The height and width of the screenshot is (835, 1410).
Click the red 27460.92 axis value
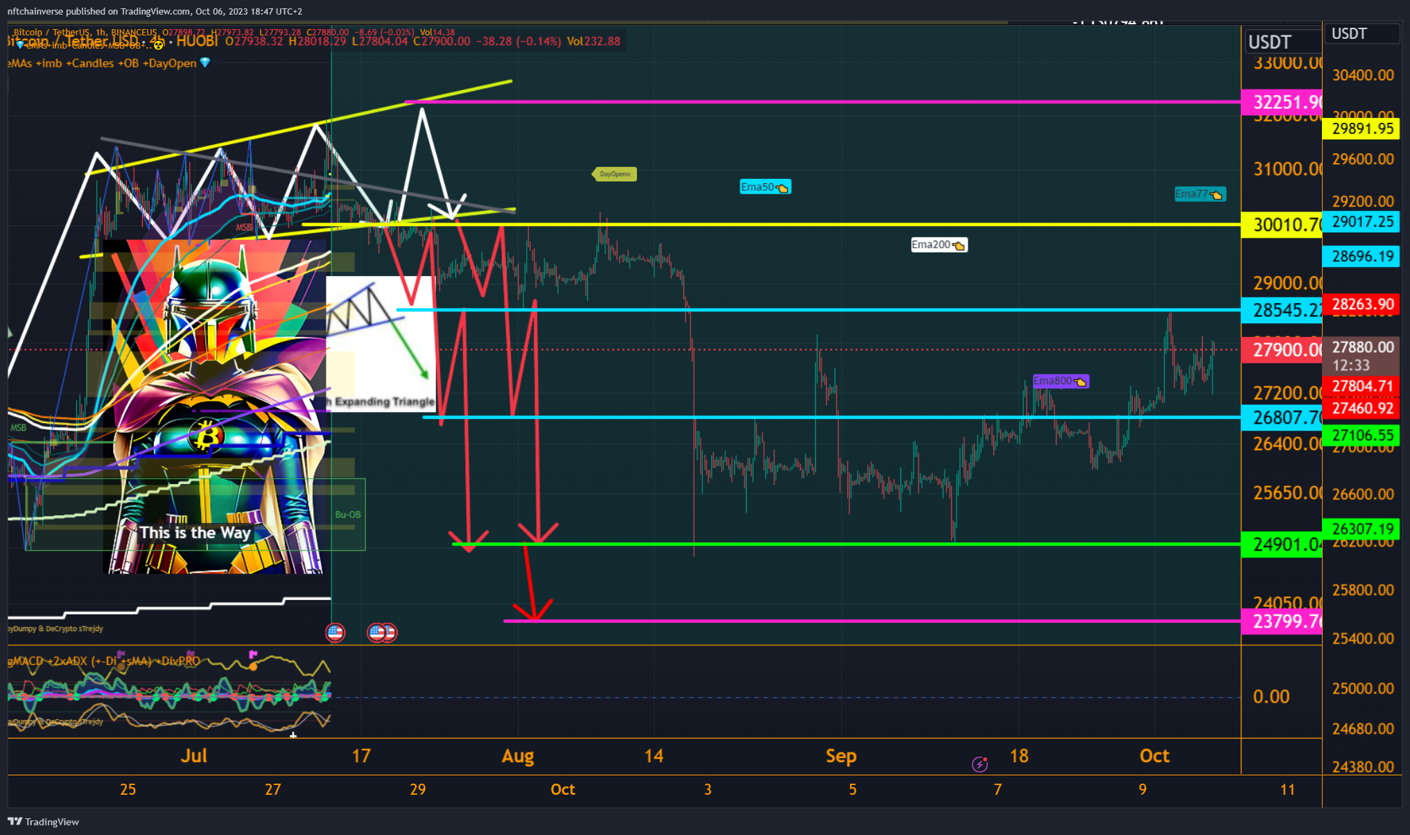pyautogui.click(x=1361, y=408)
